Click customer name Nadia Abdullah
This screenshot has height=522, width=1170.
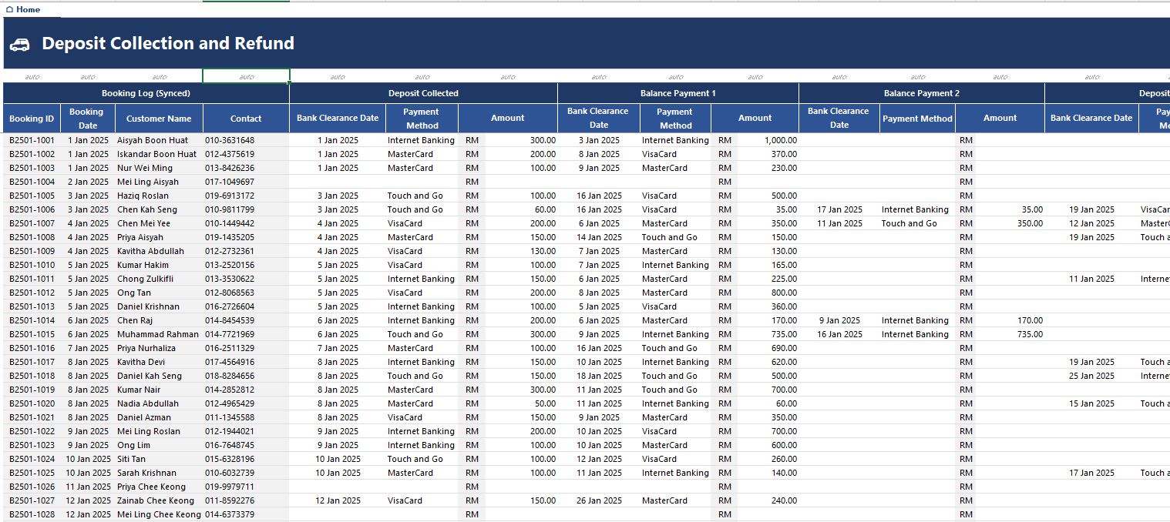148,403
